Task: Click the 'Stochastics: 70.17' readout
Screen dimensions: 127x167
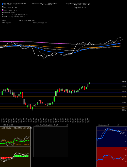Action: pyautogui.click(x=8, y=13)
